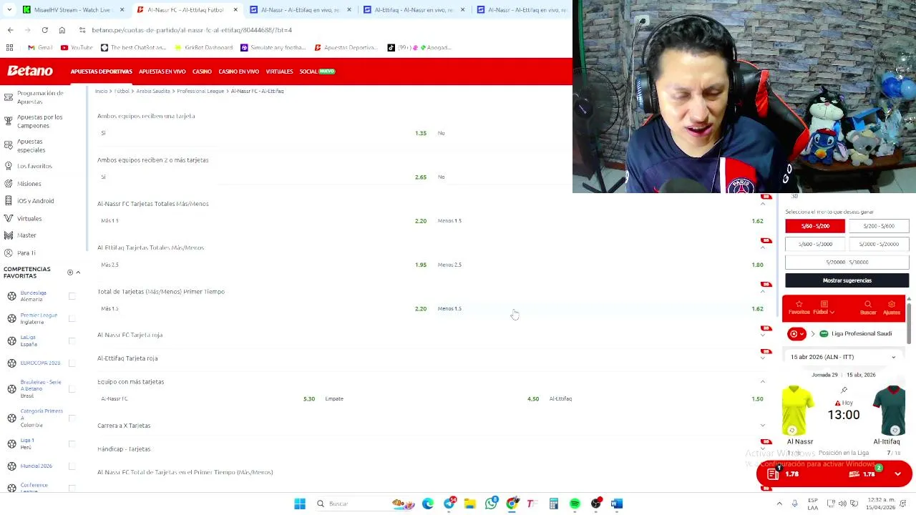Open Apuestas por los Campeones trophy icon
Viewport: 916px width, 515px height.
coord(9,121)
